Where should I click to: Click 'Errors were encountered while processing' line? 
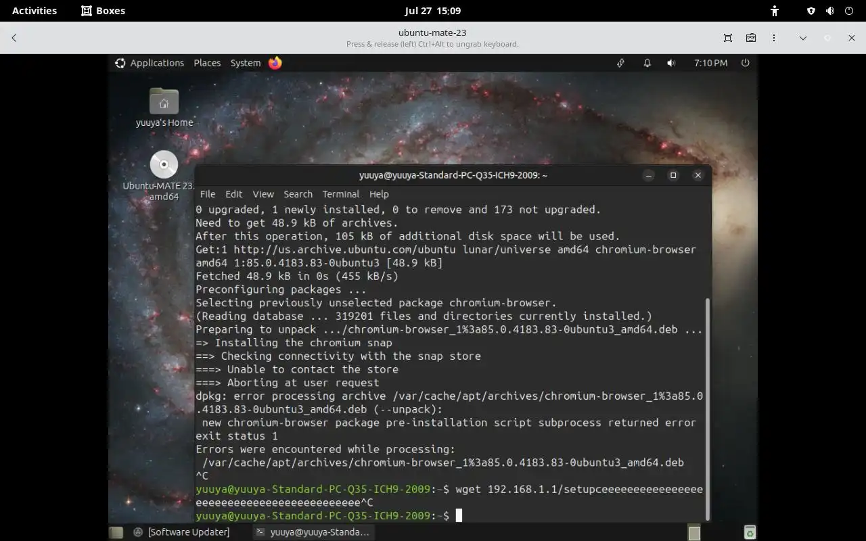click(325, 449)
